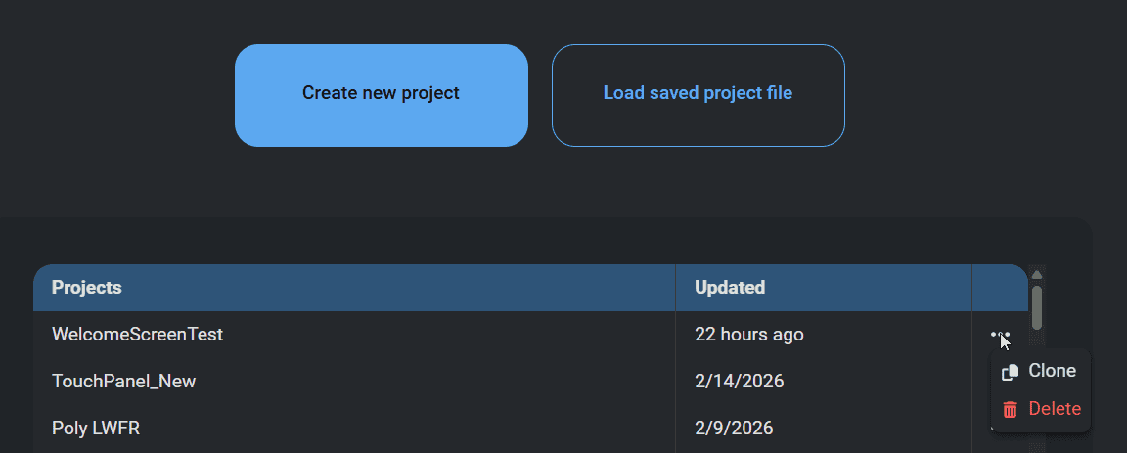Click the 2/9/2026 date cell

click(734, 428)
